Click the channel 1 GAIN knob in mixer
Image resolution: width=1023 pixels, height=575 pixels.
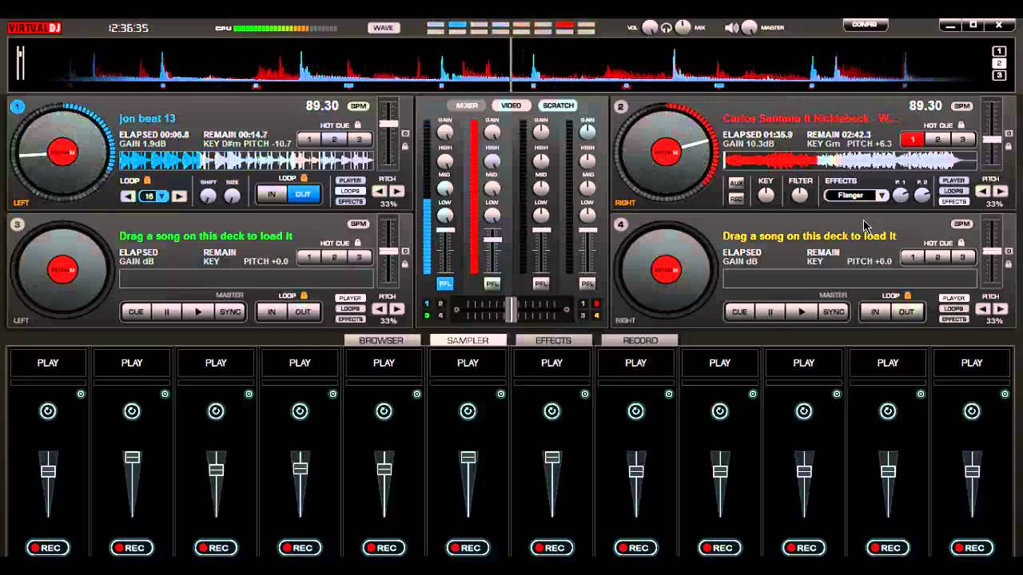445,133
